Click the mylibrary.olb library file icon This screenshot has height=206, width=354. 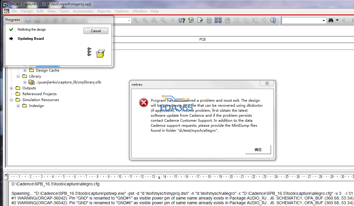pyautogui.click(x=32, y=82)
